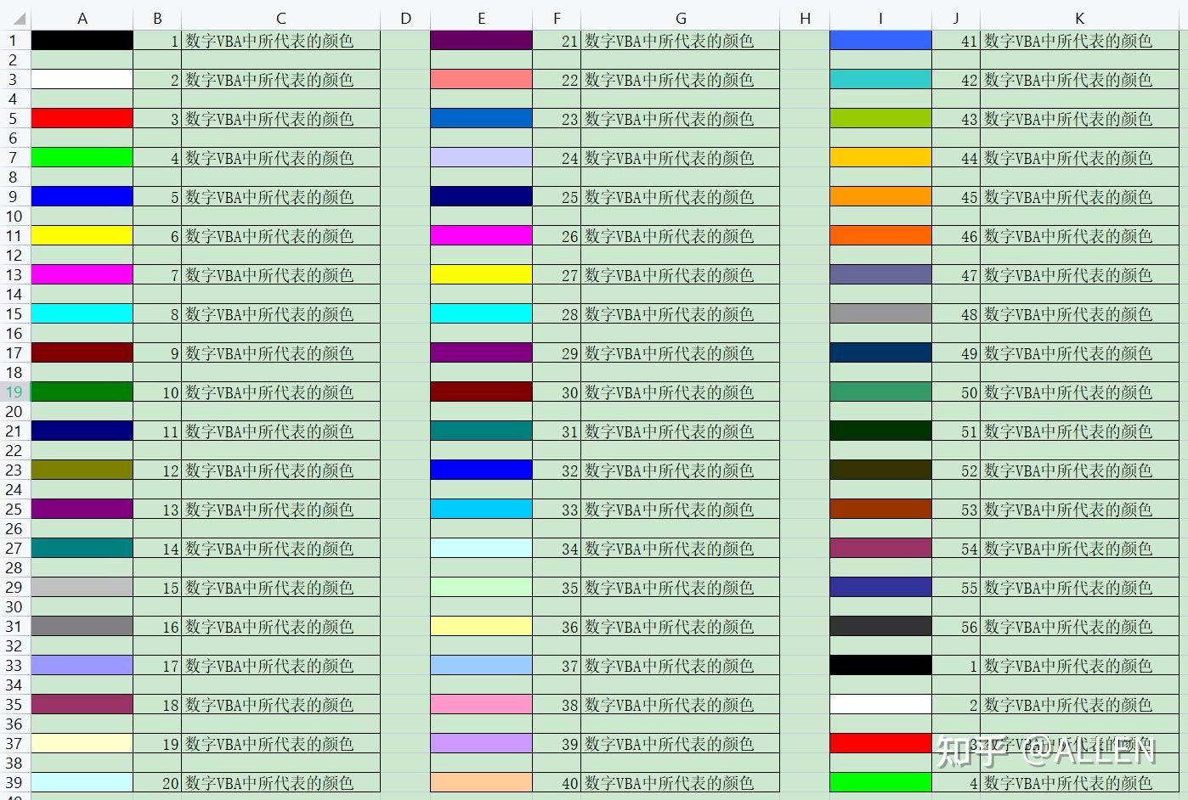The image size is (1188, 800).
Task: Click the yellow swatch for color 6
Action: 82,235
